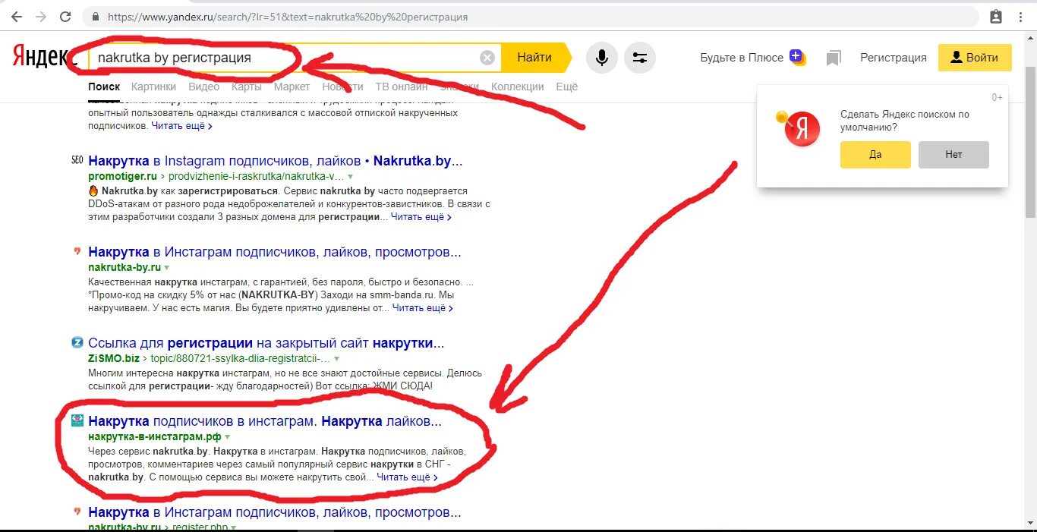Expand Читать ещё in the topmost snippet

click(181, 126)
